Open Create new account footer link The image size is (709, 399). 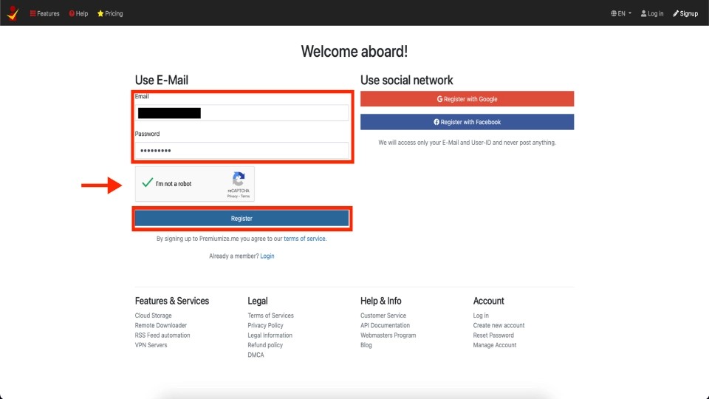499,325
